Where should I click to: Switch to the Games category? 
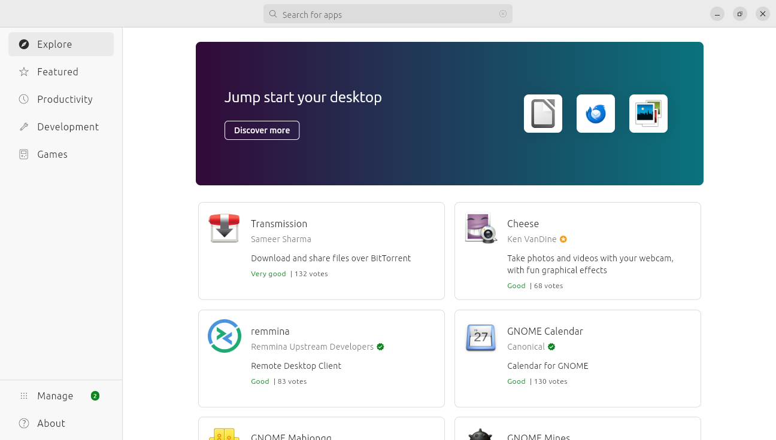pos(61,154)
